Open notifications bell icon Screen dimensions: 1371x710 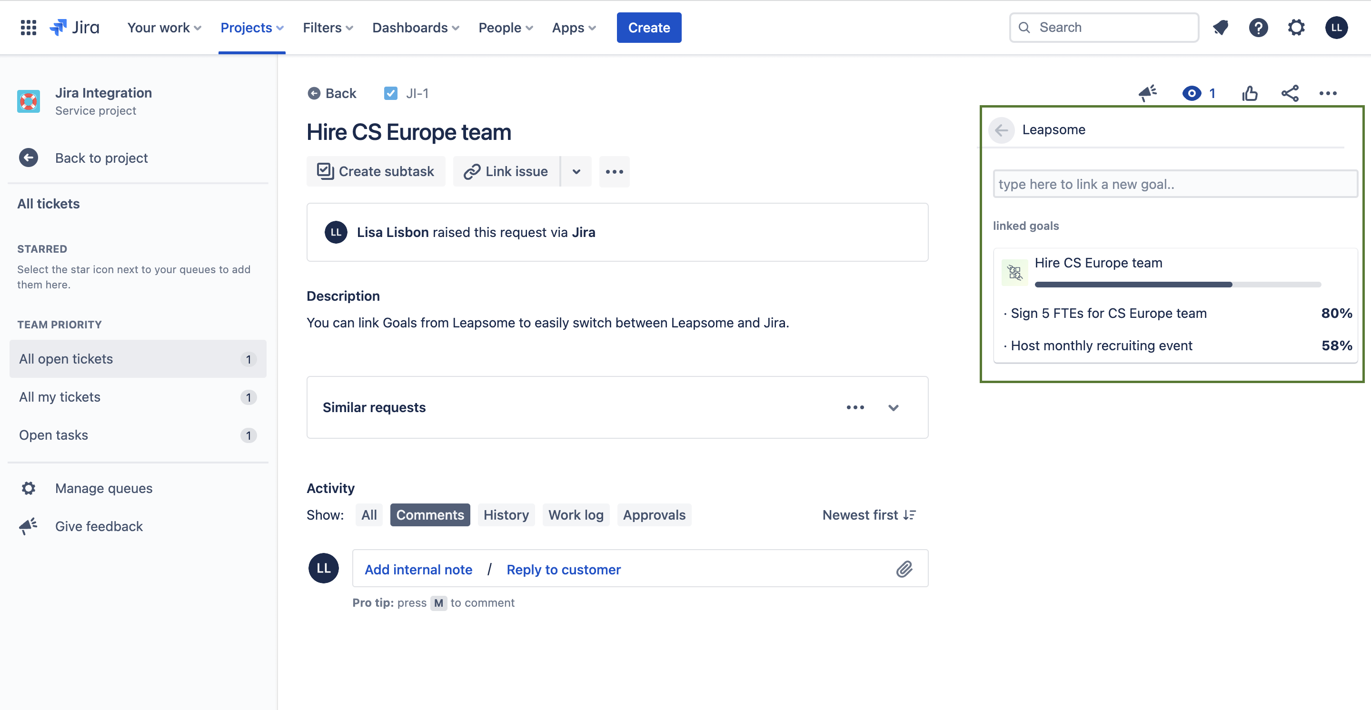point(1221,28)
